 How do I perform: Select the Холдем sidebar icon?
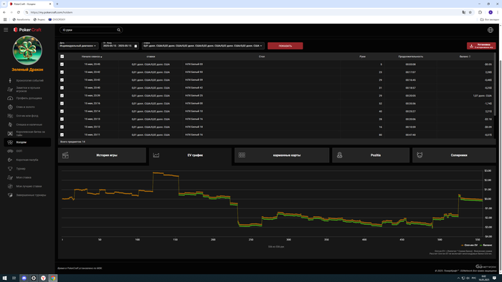coord(10,142)
